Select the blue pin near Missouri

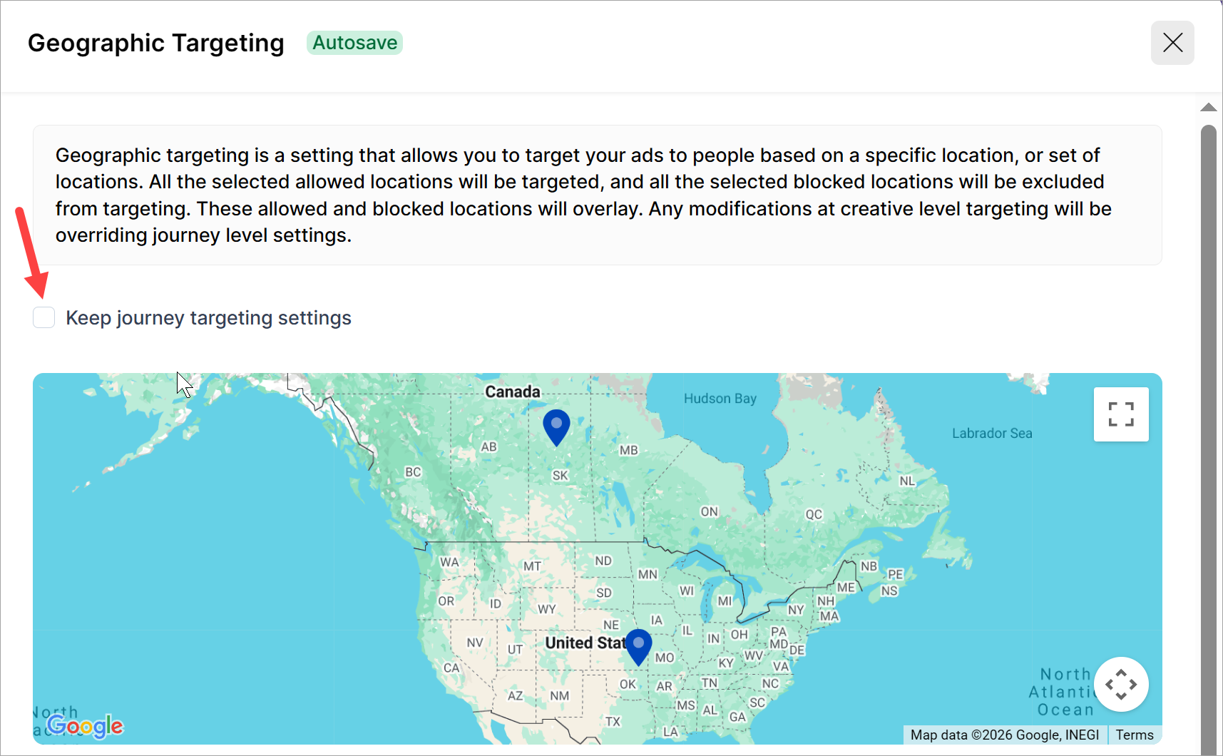(x=638, y=645)
